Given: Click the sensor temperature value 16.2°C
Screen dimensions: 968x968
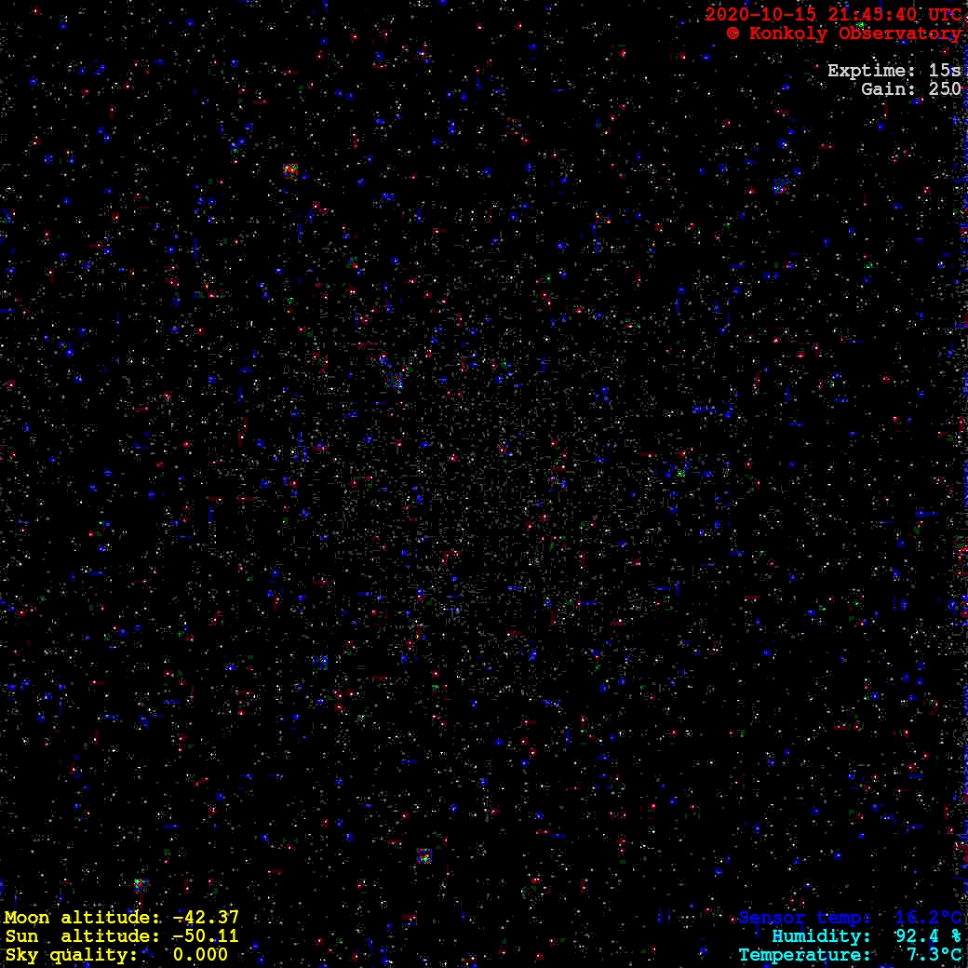Looking at the screenshot, I should pos(928,919).
